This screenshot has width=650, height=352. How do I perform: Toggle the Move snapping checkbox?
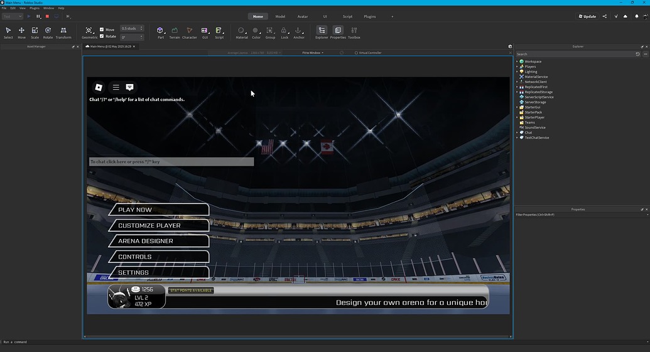click(x=102, y=29)
